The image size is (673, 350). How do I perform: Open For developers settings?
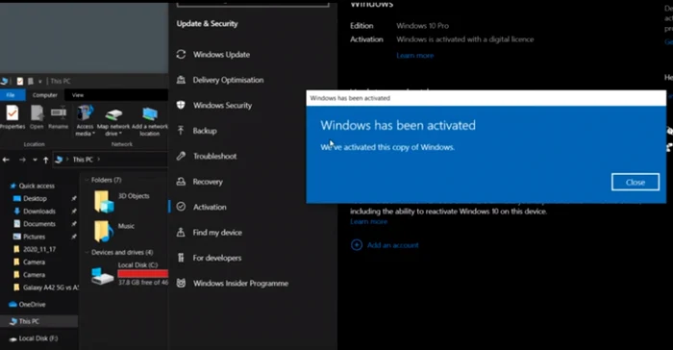click(x=216, y=258)
